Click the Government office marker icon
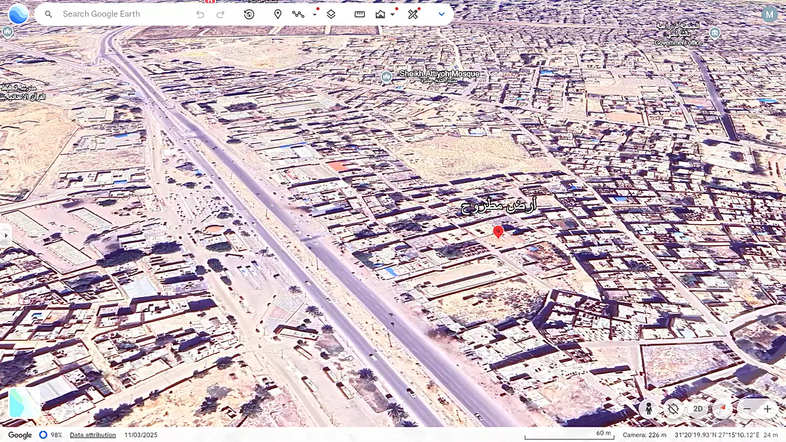The width and height of the screenshot is (786, 442). [715, 32]
